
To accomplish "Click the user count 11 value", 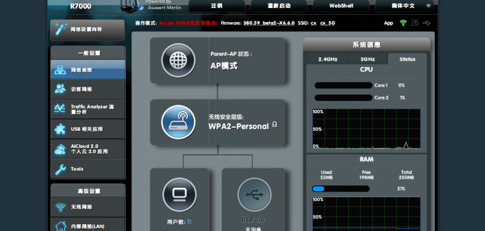I will click(x=189, y=222).
